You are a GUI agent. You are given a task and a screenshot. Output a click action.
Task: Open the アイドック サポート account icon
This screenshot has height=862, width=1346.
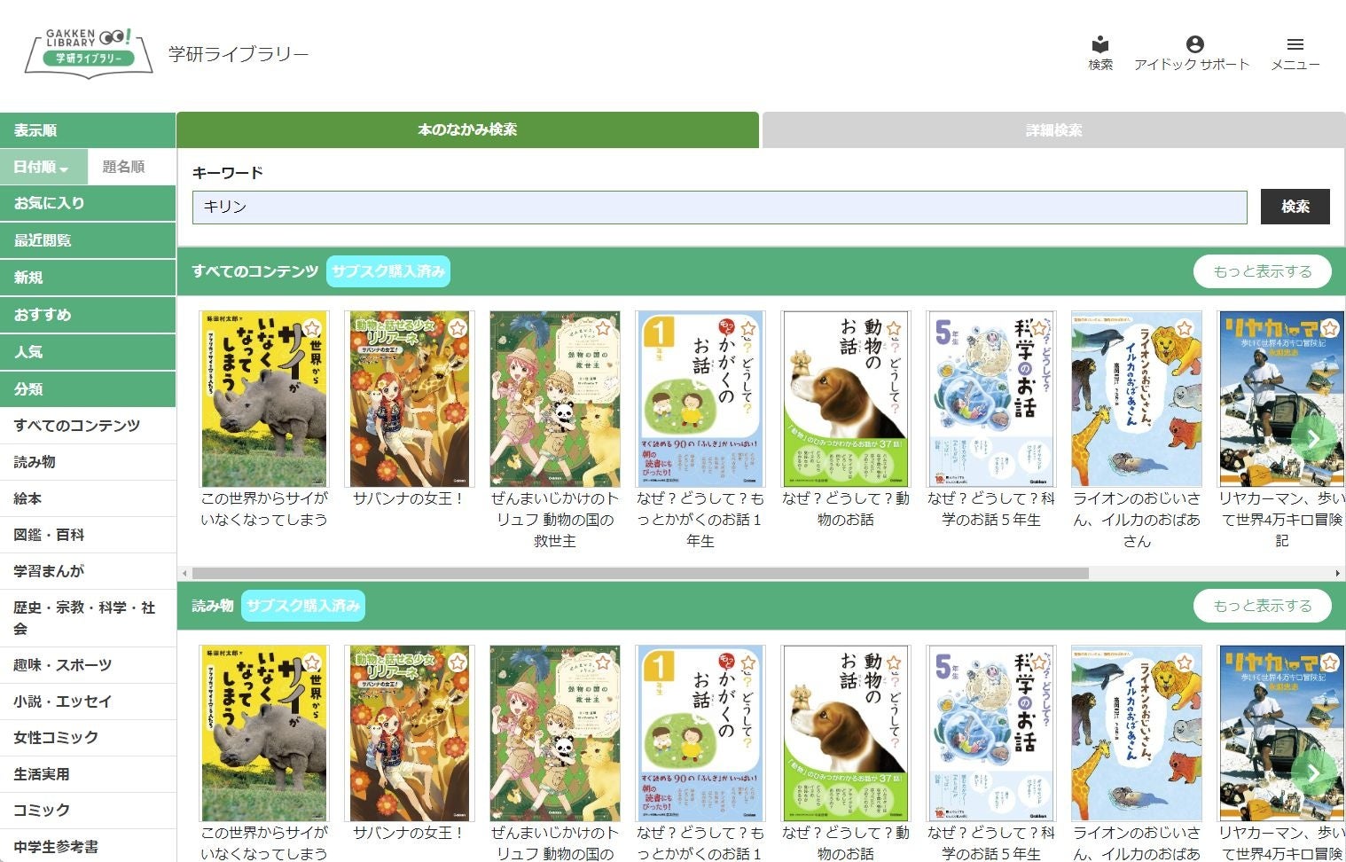click(x=1193, y=52)
